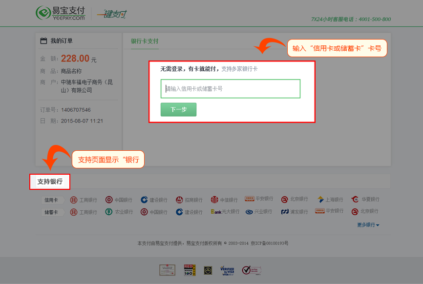This screenshot has height=284, width=423.
Task: Click the Verified by Visa badge
Action: point(227,270)
